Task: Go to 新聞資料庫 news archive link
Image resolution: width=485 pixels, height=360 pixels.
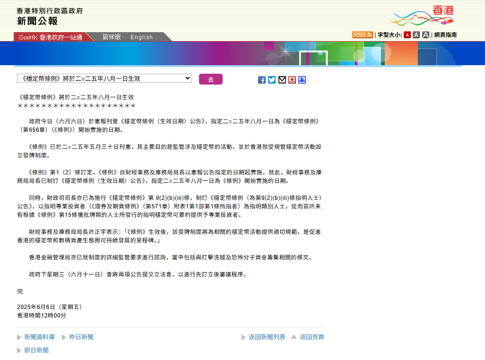Action: (x=39, y=337)
